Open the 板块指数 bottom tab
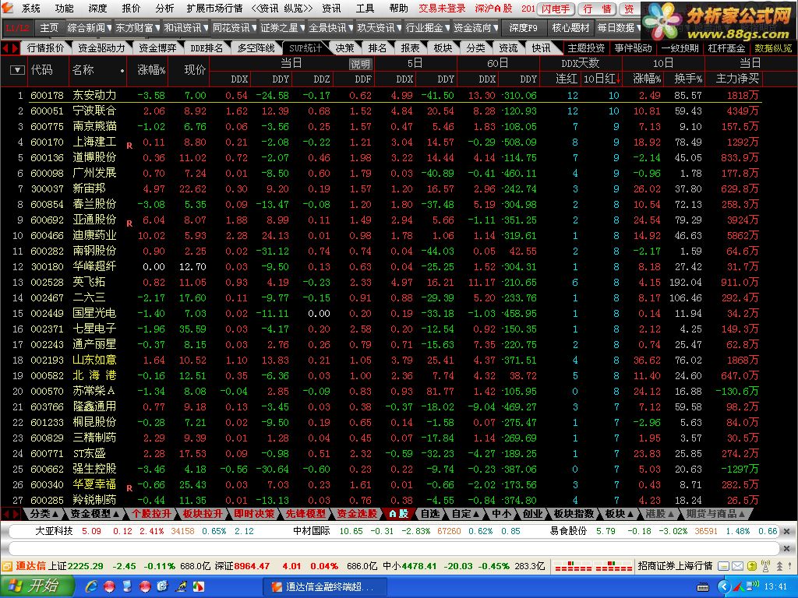Image resolution: width=798 pixels, height=598 pixels. [574, 514]
